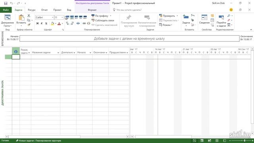Link the selected tasks
This screenshot has width=254, height=143.
point(84,23)
